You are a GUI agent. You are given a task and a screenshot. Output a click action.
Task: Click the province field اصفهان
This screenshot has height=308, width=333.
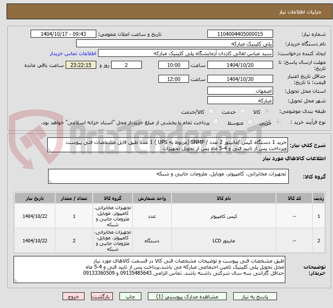point(240,91)
